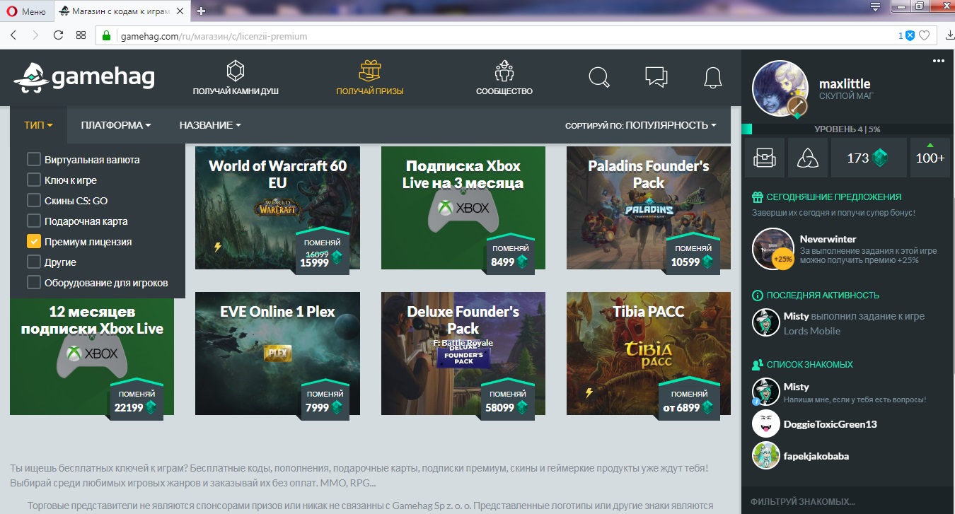
Task: Expand the ПЛАТФОРМА filter dropdown
Action: [x=116, y=125]
